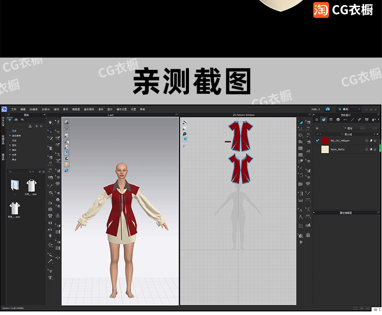Click the CLO application logo icon
This screenshot has height=315, width=382.
click(4, 109)
